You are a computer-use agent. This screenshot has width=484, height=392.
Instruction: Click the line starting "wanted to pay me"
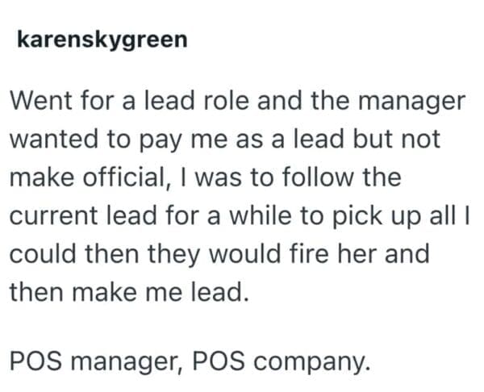pos(224,139)
